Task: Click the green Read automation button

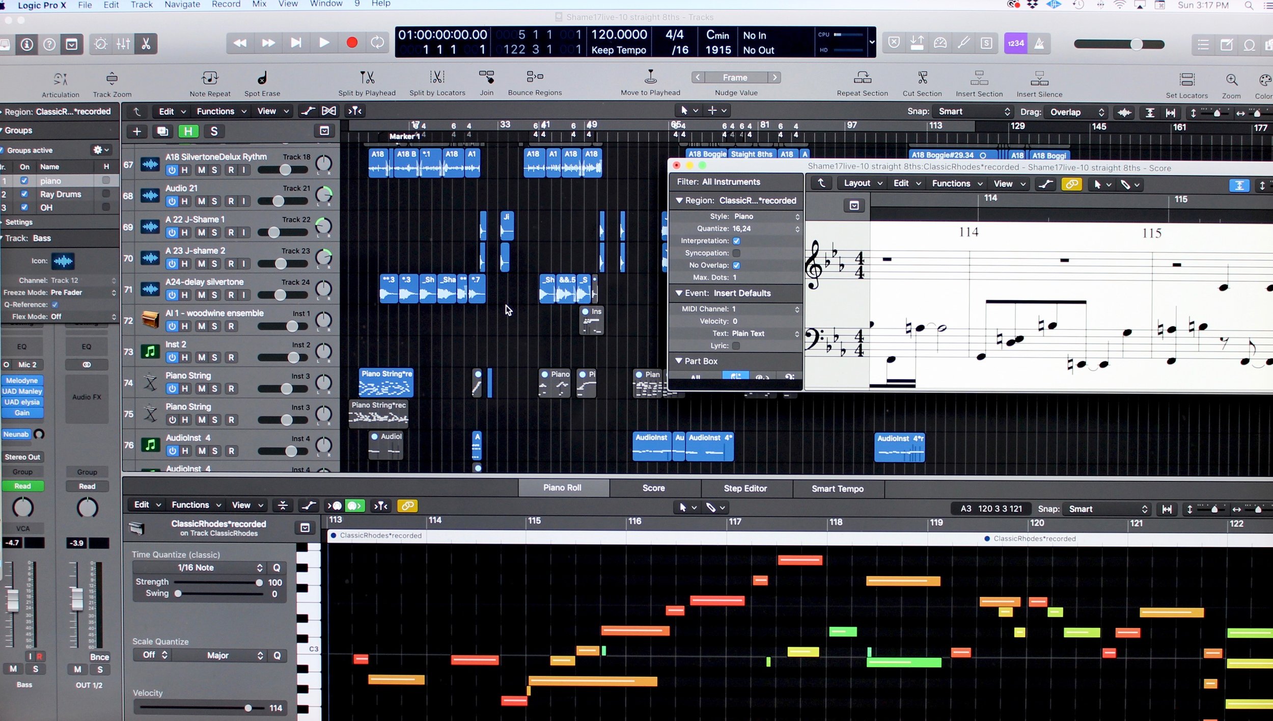Action: pos(22,486)
